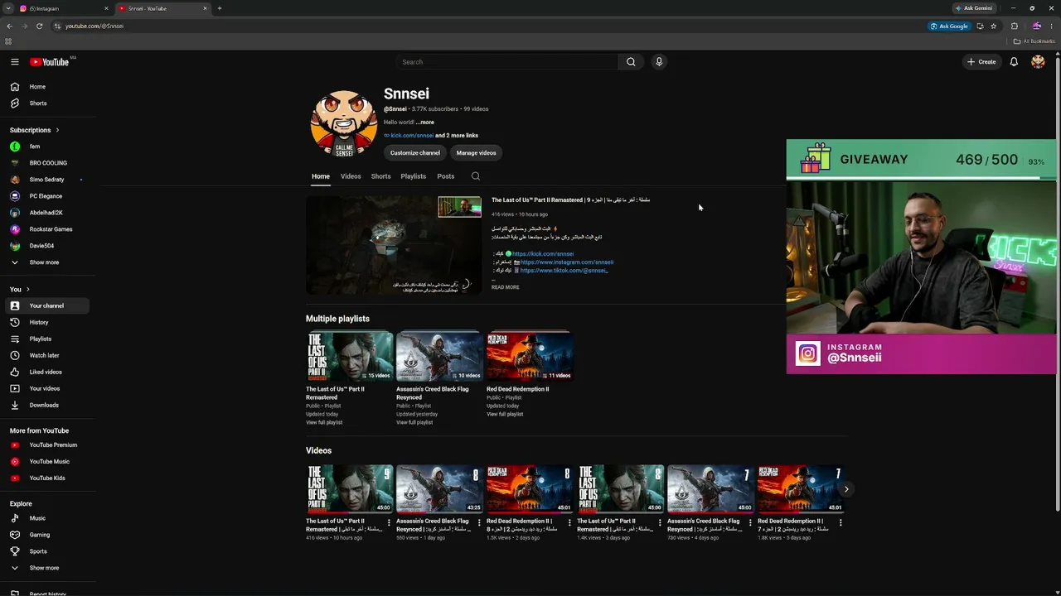Play the featured channel video thumbnail
Screen dimensions: 1061x596
pyautogui.click(x=394, y=245)
